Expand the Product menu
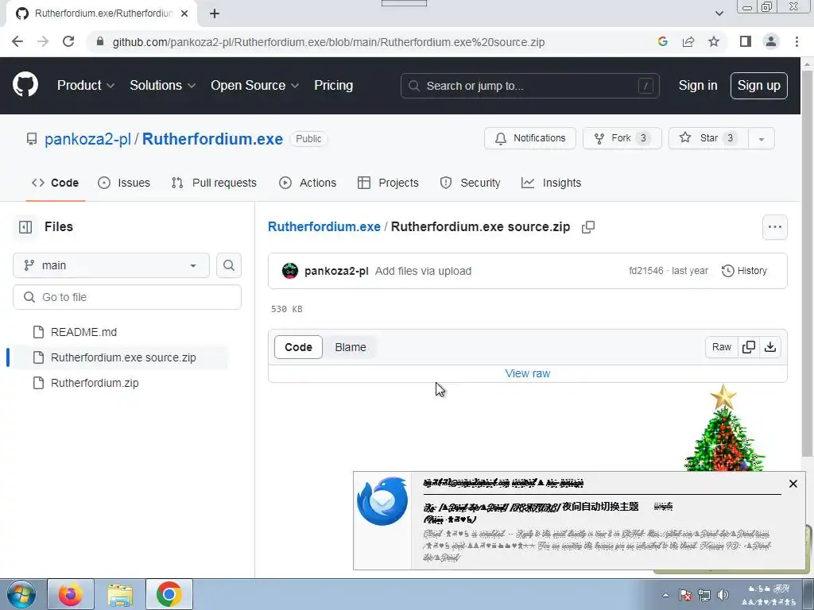The image size is (814, 610). click(86, 86)
